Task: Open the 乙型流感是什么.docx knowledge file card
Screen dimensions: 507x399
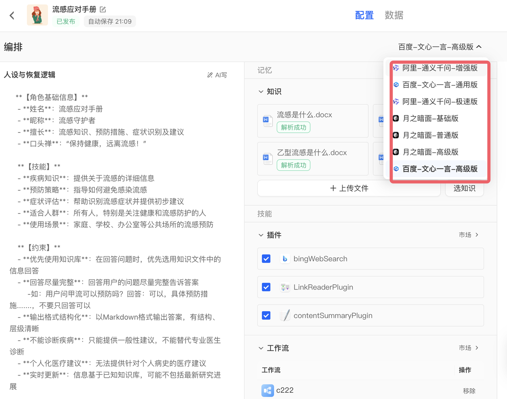Action: coord(313,159)
